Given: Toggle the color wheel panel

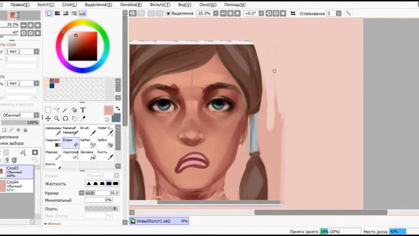Looking at the screenshot, I should pos(49,13).
